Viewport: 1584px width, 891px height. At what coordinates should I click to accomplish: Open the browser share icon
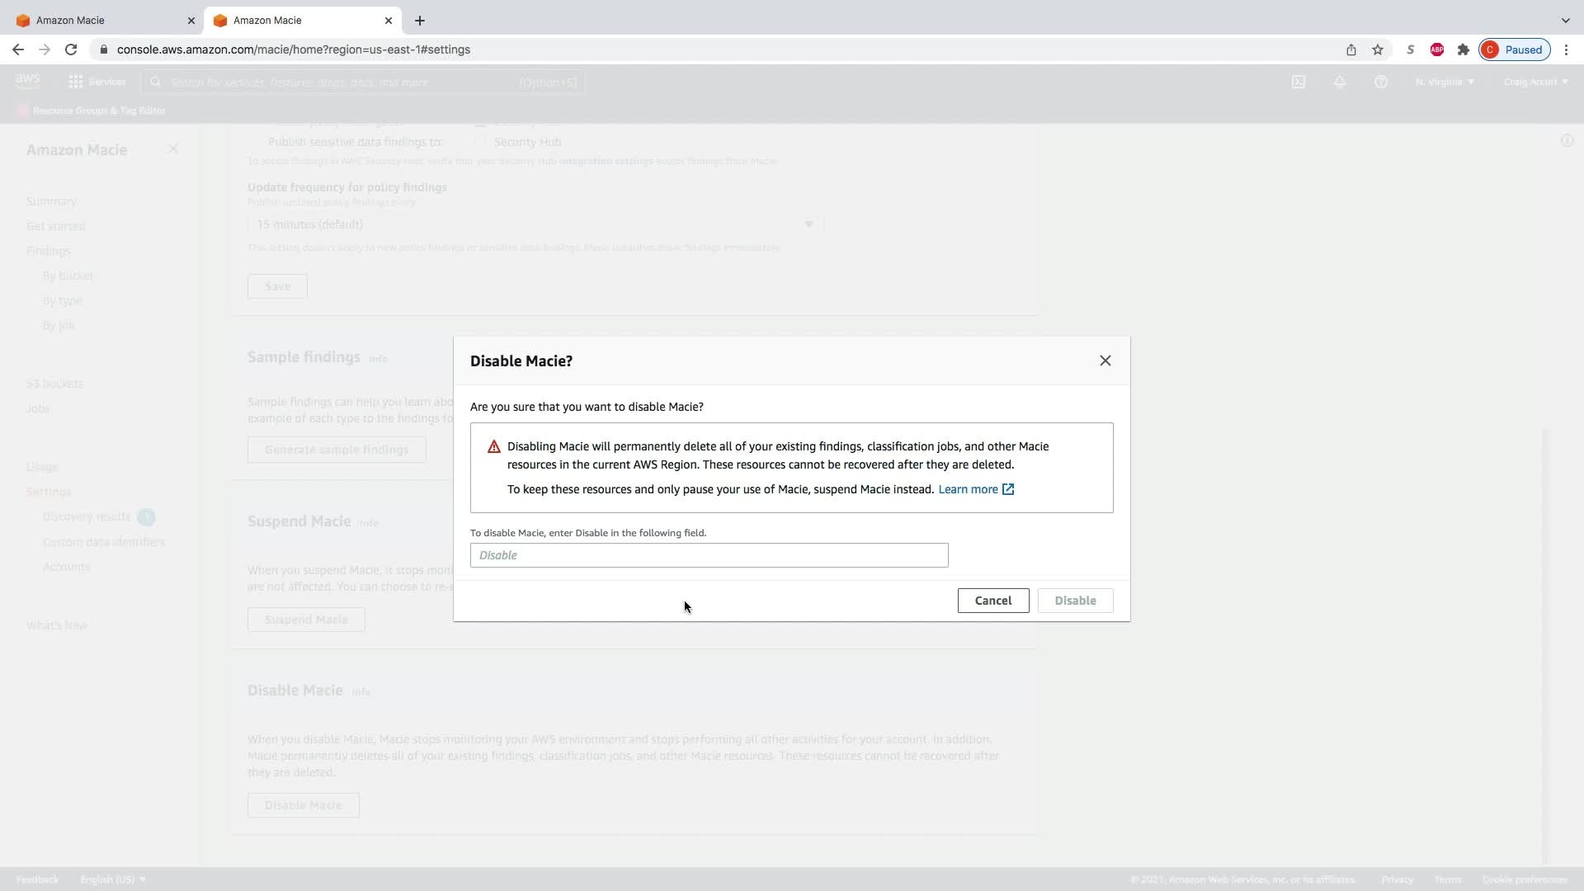pyautogui.click(x=1351, y=49)
